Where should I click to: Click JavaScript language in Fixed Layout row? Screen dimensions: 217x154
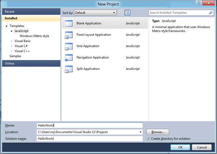pos(132,35)
